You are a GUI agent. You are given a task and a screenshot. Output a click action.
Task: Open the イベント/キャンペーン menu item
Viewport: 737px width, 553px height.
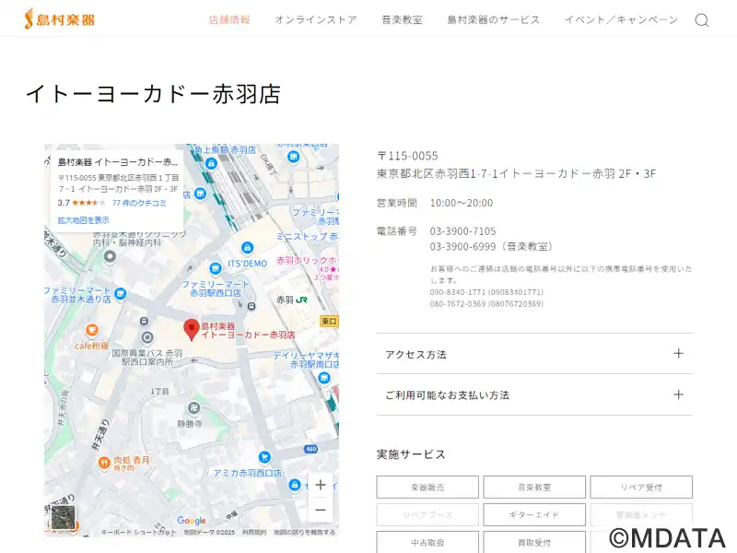pyautogui.click(x=621, y=19)
